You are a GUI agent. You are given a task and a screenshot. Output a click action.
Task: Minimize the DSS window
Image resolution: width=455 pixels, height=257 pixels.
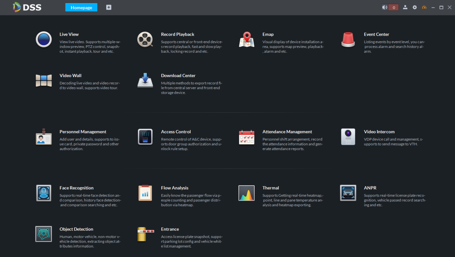(x=433, y=7)
